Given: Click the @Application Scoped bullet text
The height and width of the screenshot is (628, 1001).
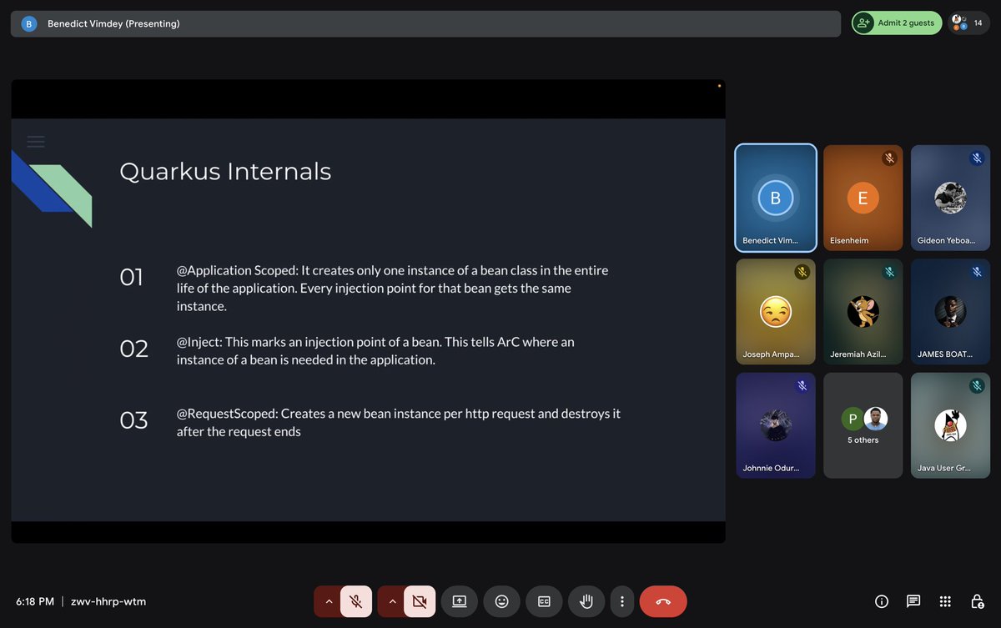Looking at the screenshot, I should pyautogui.click(x=392, y=289).
